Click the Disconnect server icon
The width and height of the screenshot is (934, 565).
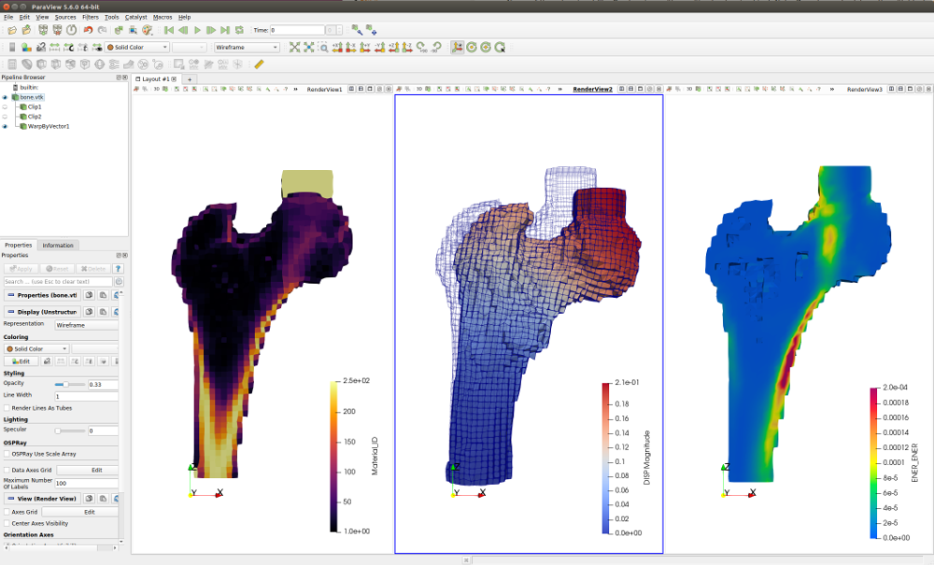tap(57, 31)
